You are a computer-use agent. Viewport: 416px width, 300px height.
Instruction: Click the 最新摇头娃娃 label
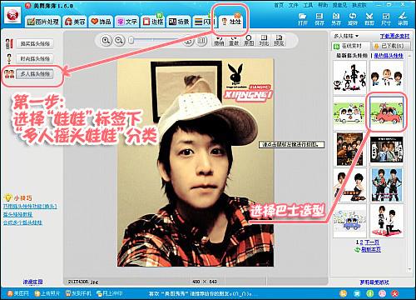point(352,56)
